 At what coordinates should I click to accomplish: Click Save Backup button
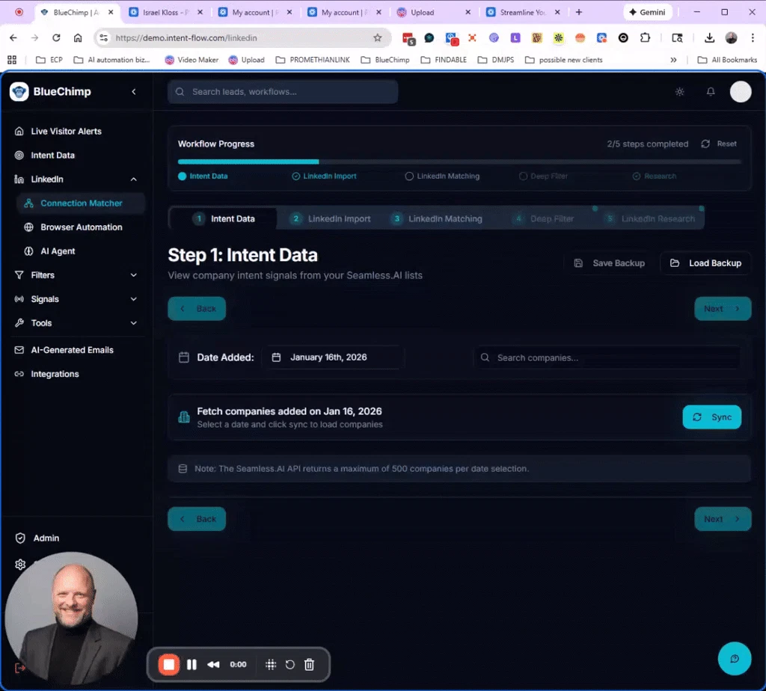(609, 263)
